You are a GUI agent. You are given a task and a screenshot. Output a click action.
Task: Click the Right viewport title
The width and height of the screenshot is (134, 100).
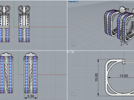(x=70, y=52)
